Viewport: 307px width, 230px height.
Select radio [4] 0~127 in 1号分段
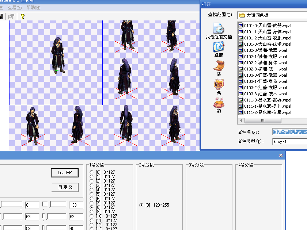point(91,189)
